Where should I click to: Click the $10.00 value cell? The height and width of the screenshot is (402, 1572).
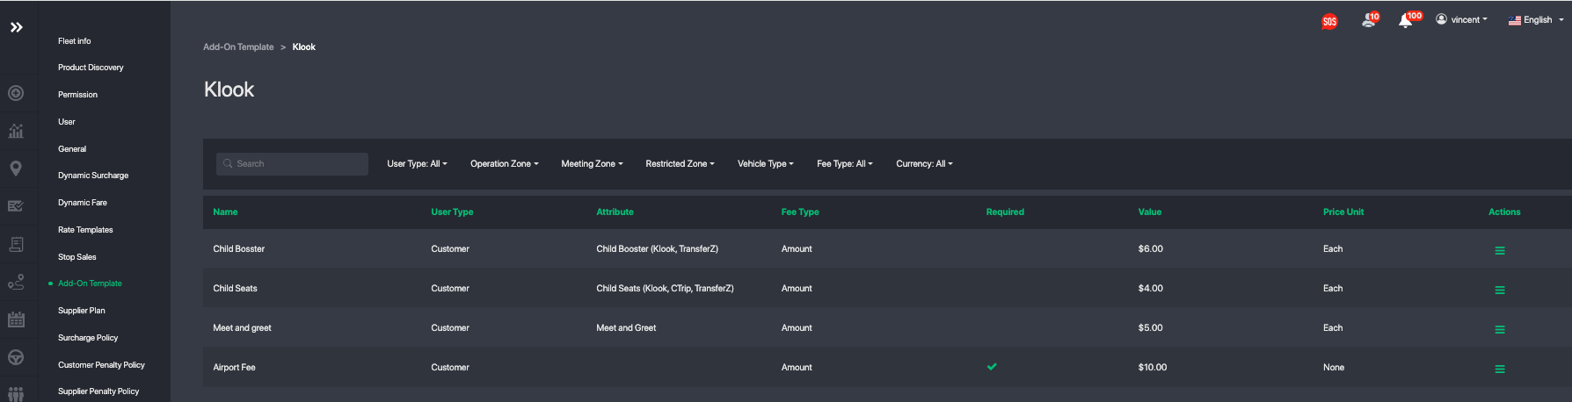pyautogui.click(x=1153, y=367)
